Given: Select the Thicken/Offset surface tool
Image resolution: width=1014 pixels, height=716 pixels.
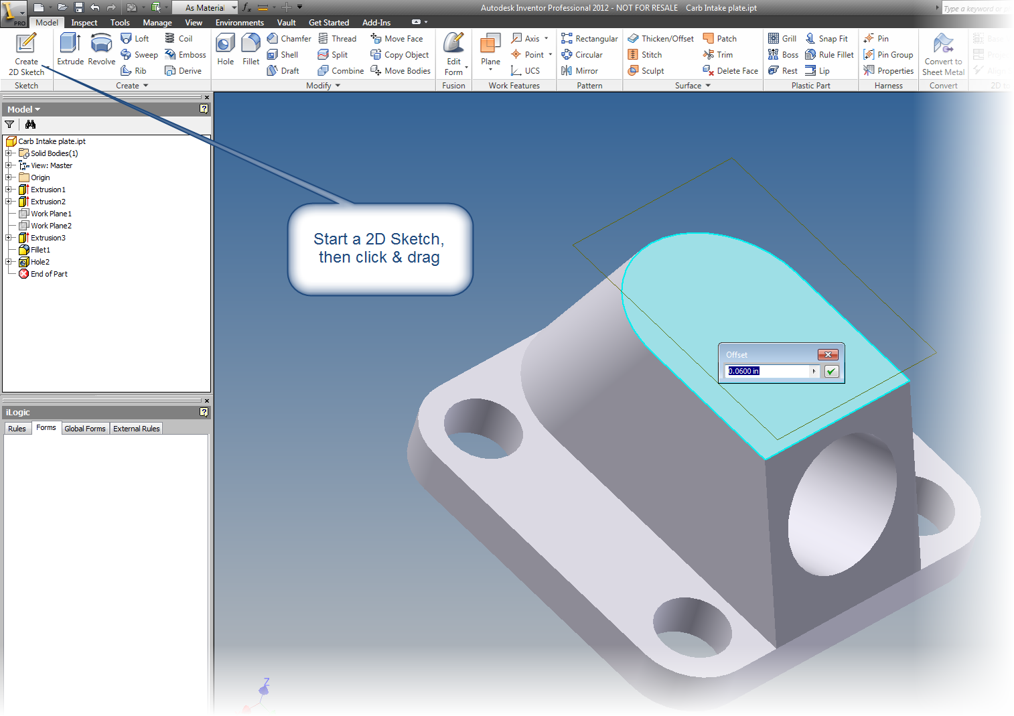Looking at the screenshot, I should click(660, 38).
